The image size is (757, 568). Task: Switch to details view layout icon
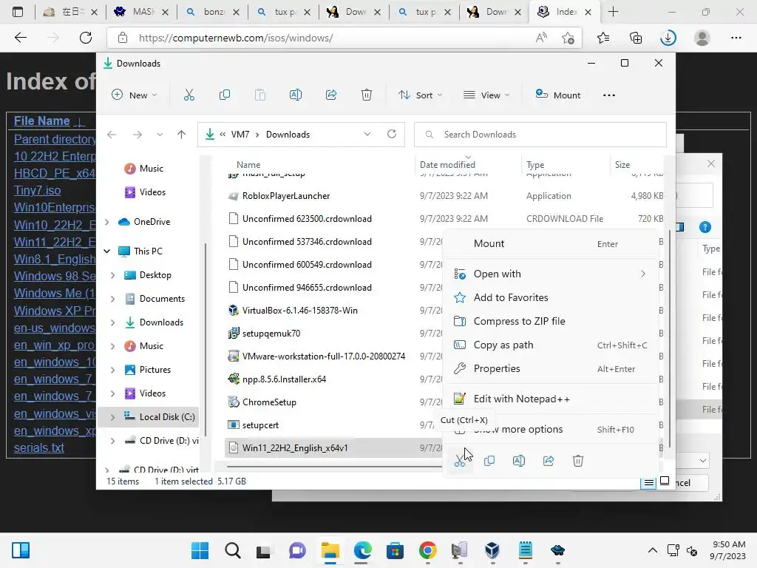tap(648, 482)
